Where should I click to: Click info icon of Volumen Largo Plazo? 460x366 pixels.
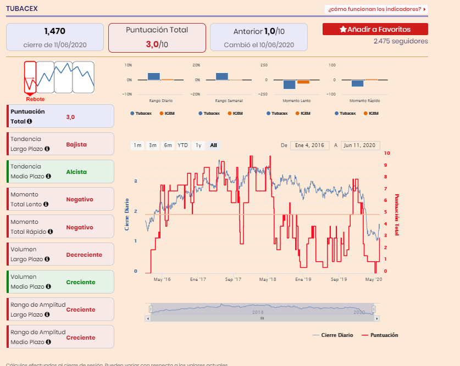(x=47, y=259)
